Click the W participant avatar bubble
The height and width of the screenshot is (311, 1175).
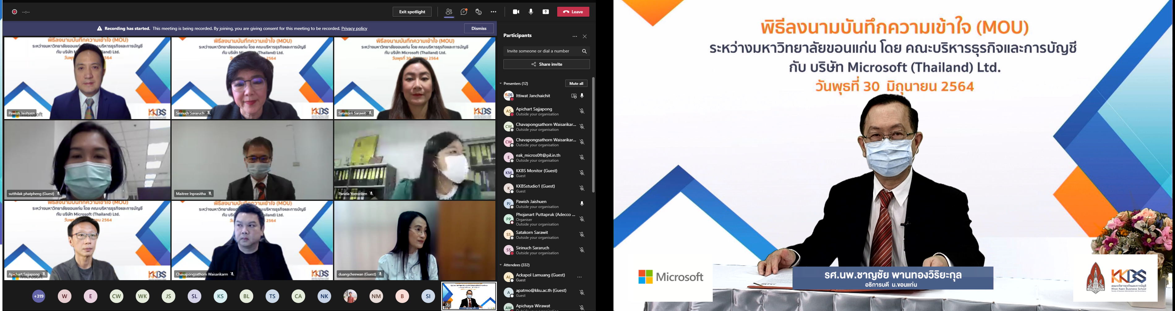[65, 296]
